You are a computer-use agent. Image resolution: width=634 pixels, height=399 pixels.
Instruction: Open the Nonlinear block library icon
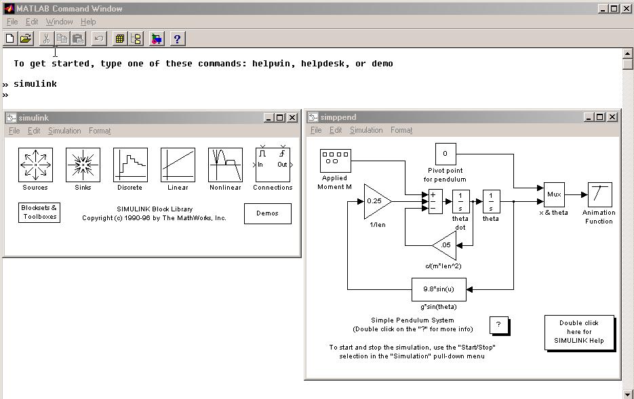[x=226, y=165]
